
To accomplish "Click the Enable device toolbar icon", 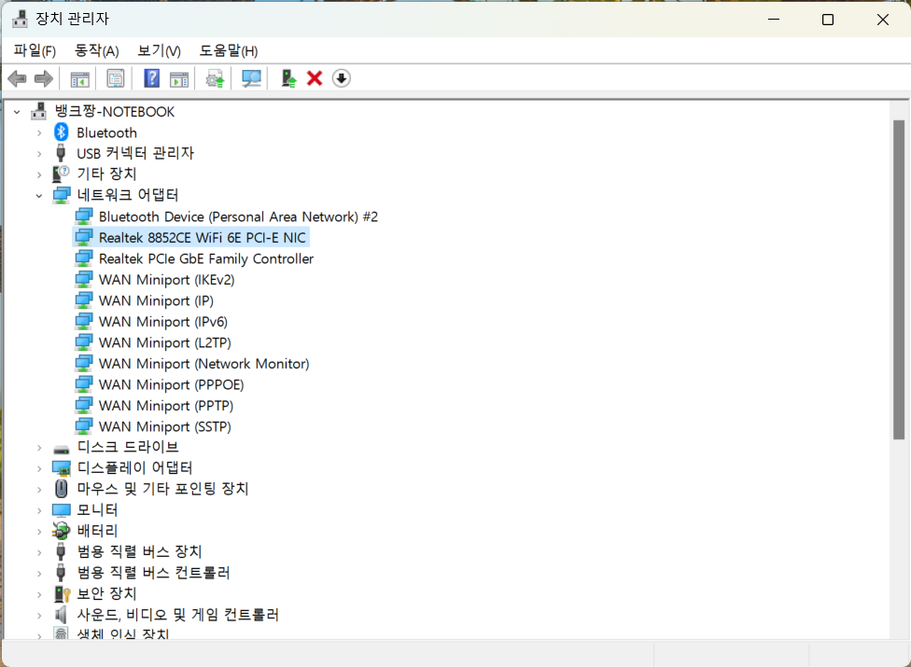I will [x=288, y=78].
